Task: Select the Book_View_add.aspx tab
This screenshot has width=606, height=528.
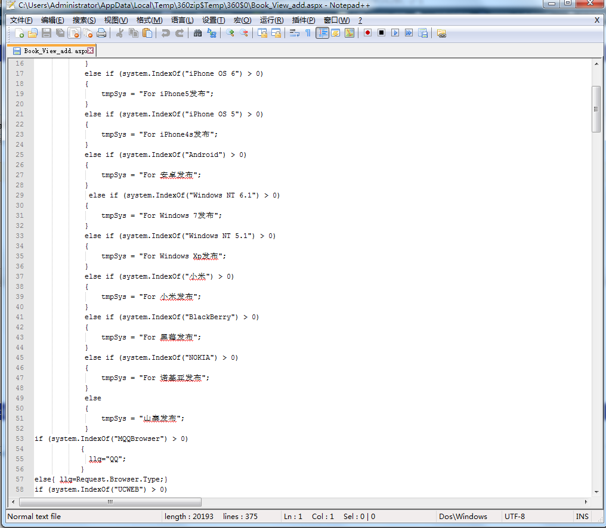Action: [x=51, y=51]
